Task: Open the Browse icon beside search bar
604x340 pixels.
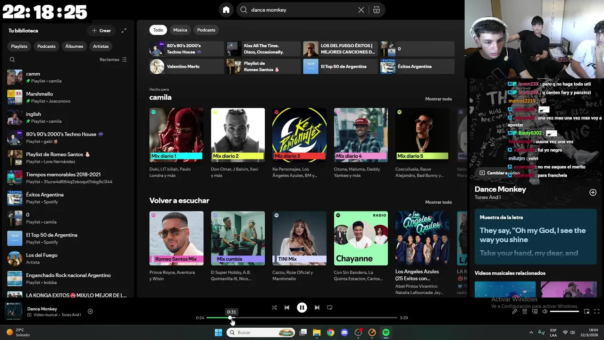Action: click(x=376, y=10)
